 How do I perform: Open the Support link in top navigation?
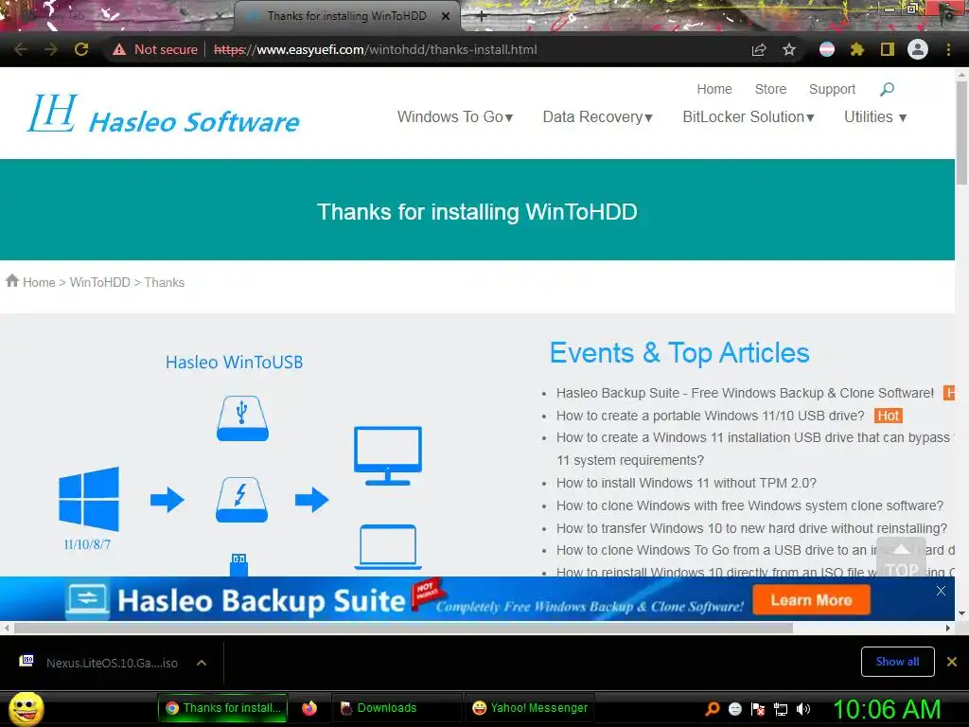[832, 89]
